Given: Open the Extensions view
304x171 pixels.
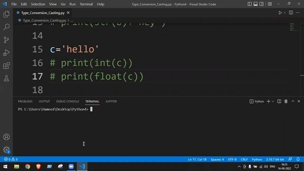Looking at the screenshot, I should [6, 66].
